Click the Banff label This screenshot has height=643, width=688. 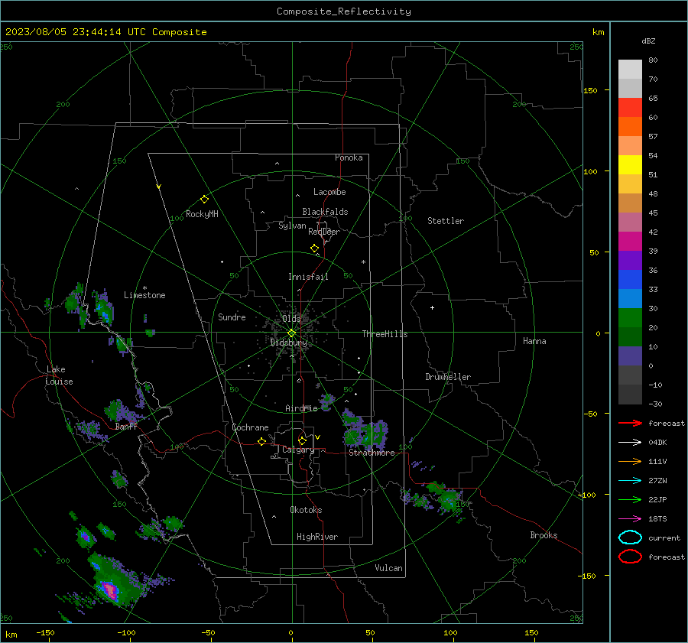click(126, 426)
